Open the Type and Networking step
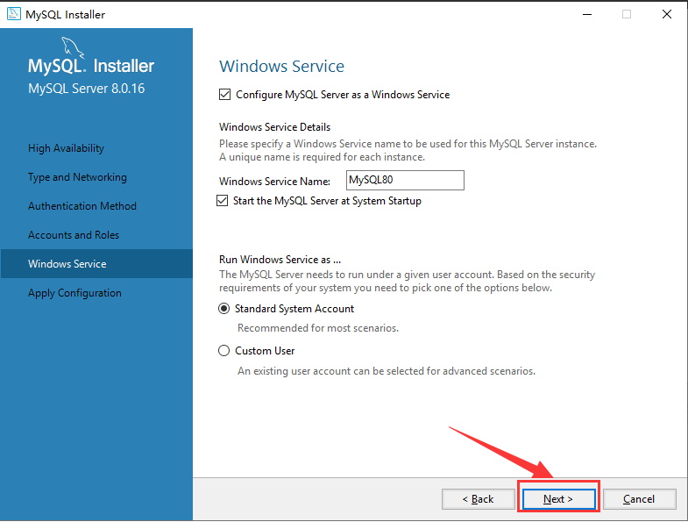The height and width of the screenshot is (522, 688). (x=77, y=177)
